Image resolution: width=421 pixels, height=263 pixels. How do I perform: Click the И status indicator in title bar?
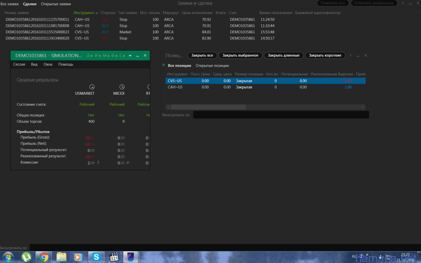pyautogui.click(x=97, y=56)
